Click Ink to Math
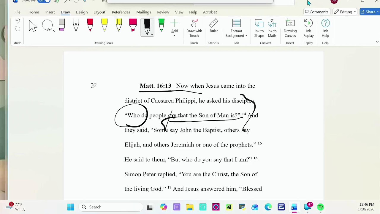Screen dimensions: 380x214 (x=272, y=28)
